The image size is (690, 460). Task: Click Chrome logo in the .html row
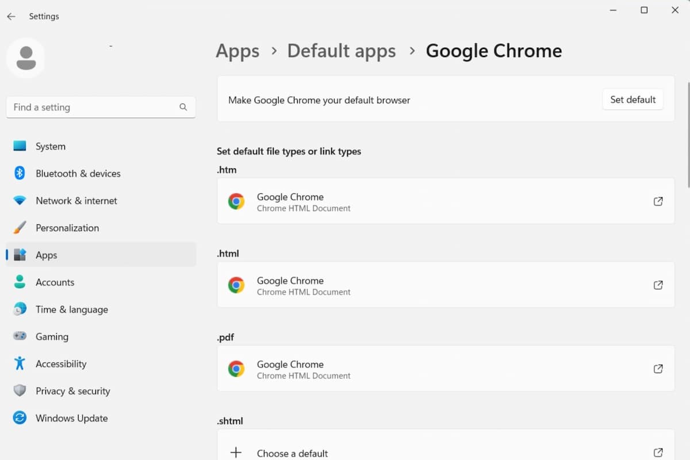[x=236, y=285]
